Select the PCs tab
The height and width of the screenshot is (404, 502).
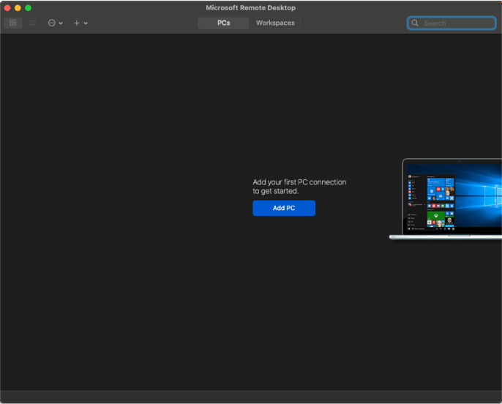(223, 23)
